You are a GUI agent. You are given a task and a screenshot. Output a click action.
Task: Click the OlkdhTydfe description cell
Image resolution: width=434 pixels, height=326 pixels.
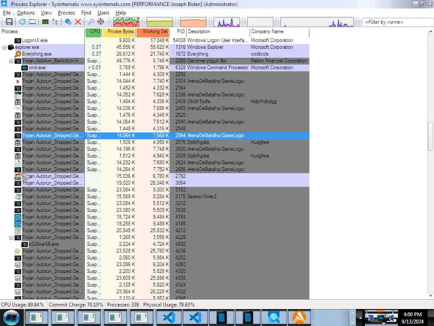(x=199, y=101)
